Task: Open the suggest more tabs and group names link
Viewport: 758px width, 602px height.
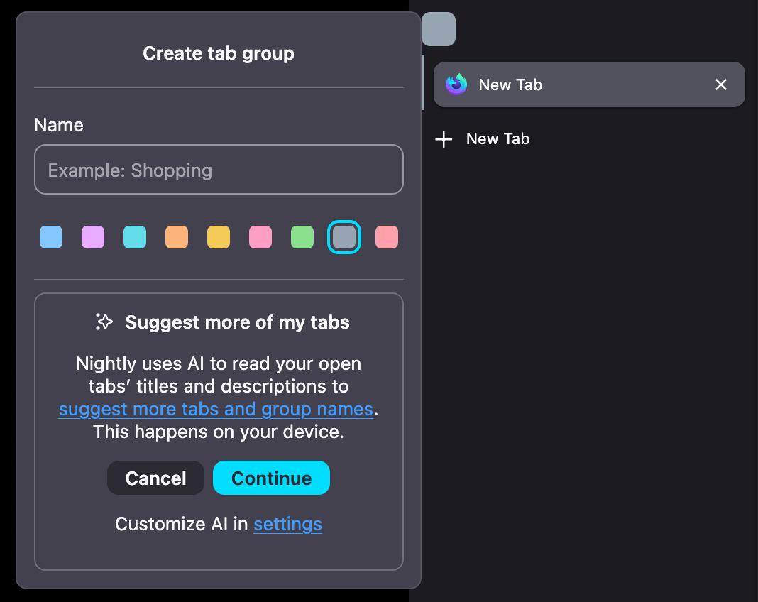Action: [216, 410]
